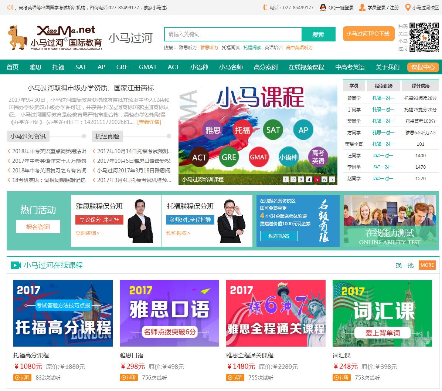The height and width of the screenshot is (391, 442).
Task: Click the 高考英语 circle on the banner
Action: (x=318, y=157)
